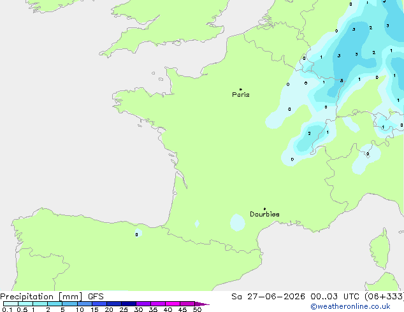Click the forecast date '27-06-2026' text
The image size is (404, 312).
point(276,297)
